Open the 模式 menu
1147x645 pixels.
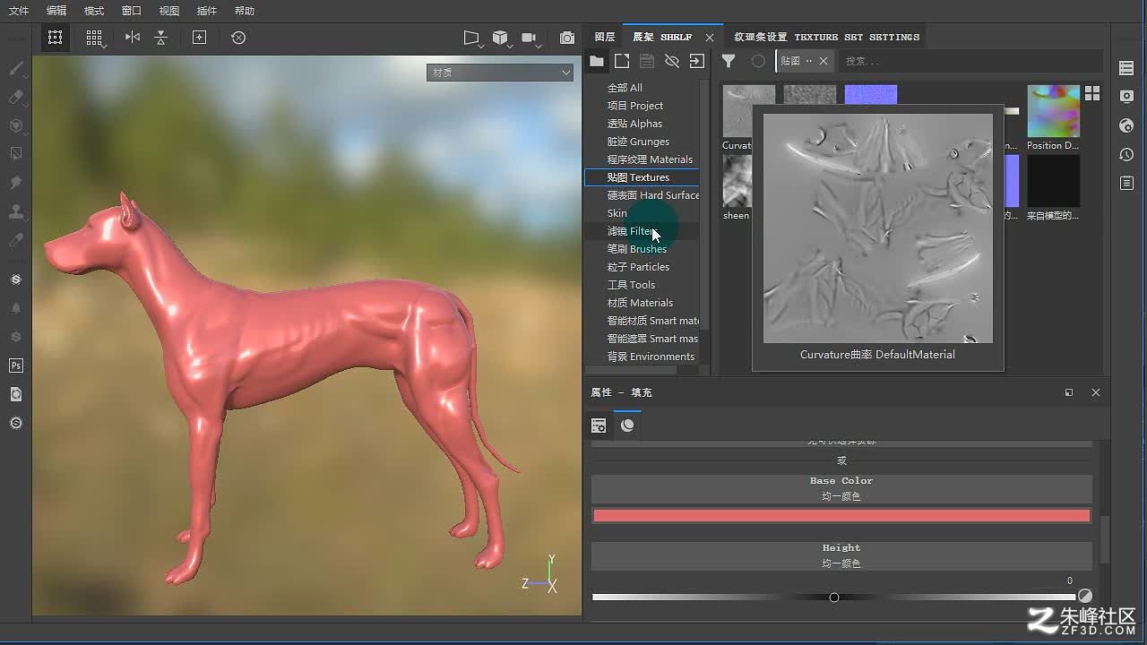94,11
